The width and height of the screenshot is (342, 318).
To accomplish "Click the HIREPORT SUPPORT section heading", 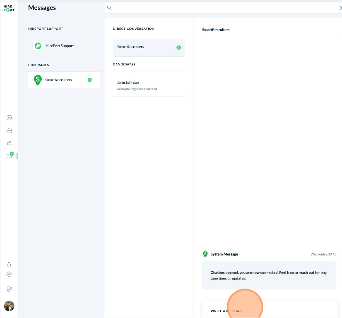I will (x=46, y=29).
